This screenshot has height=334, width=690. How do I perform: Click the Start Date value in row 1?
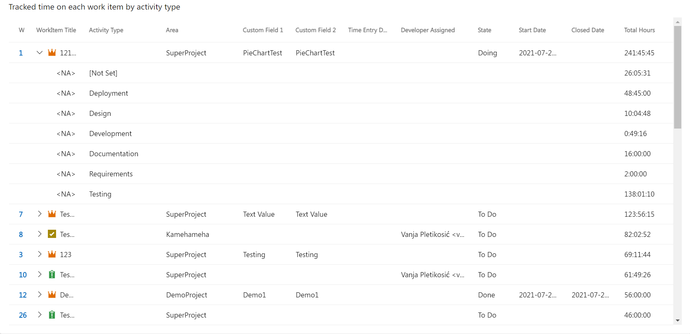click(x=538, y=53)
